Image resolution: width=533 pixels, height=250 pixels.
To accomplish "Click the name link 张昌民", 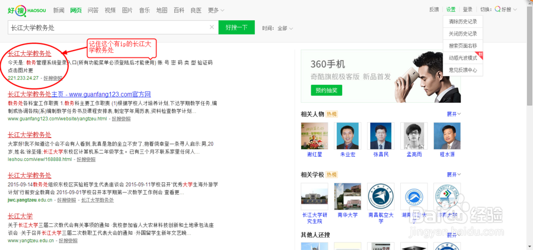I will [381, 155].
